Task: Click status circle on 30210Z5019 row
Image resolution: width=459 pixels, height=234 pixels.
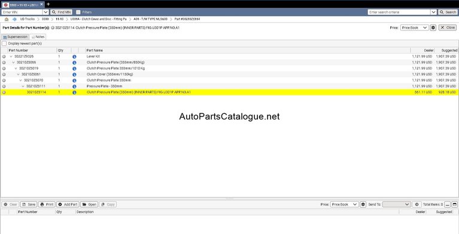Action: pyautogui.click(x=4, y=69)
